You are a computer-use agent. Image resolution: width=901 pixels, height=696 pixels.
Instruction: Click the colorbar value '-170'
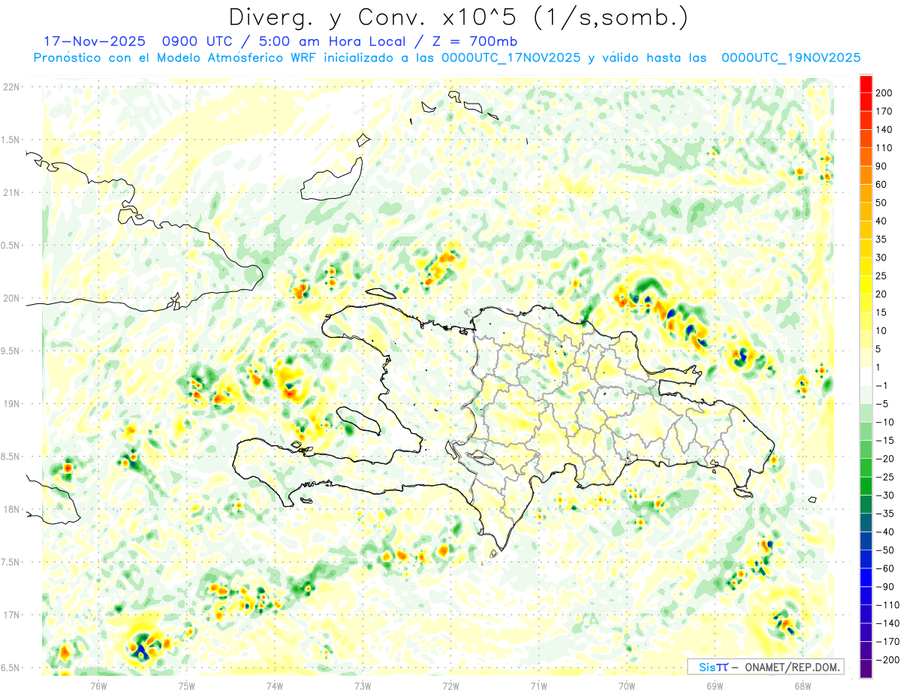tap(887, 641)
